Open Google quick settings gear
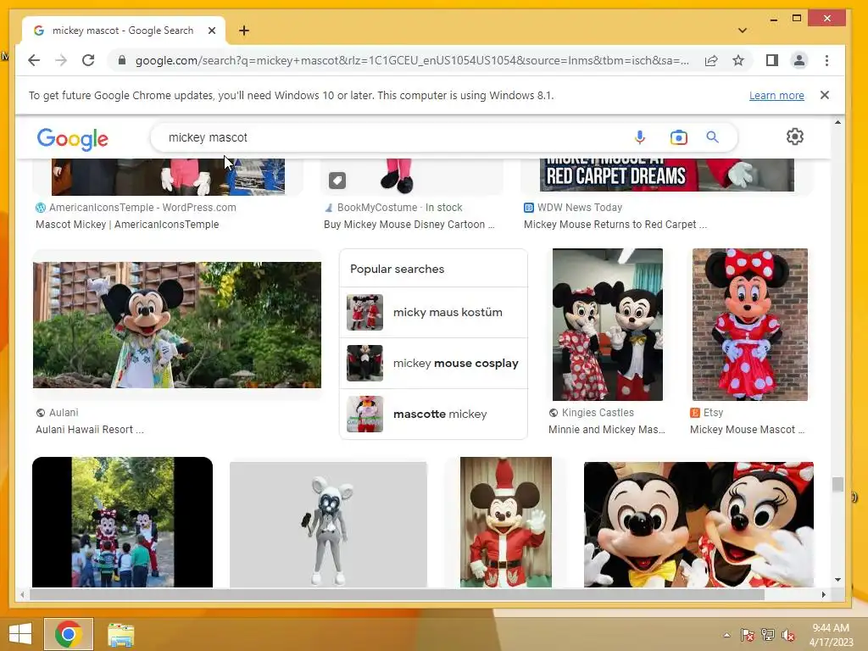 point(795,136)
